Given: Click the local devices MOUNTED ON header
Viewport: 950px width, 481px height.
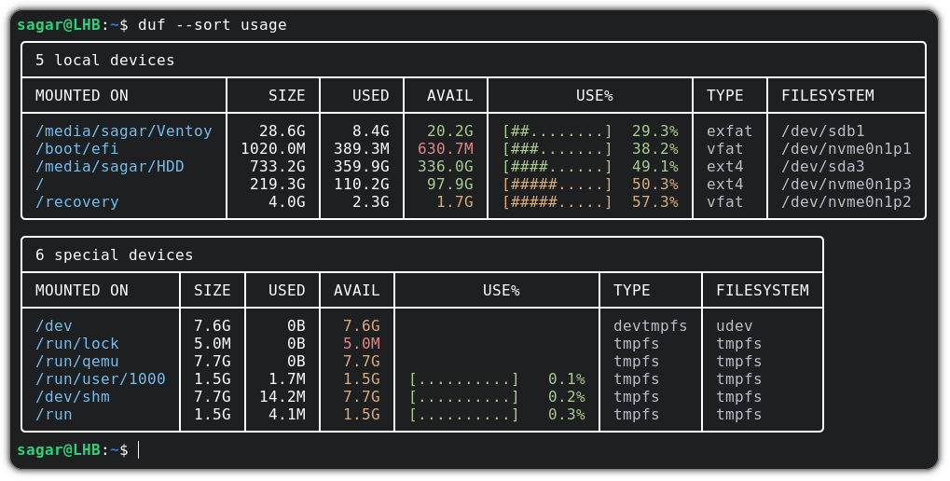Looking at the screenshot, I should pyautogui.click(x=82, y=96).
